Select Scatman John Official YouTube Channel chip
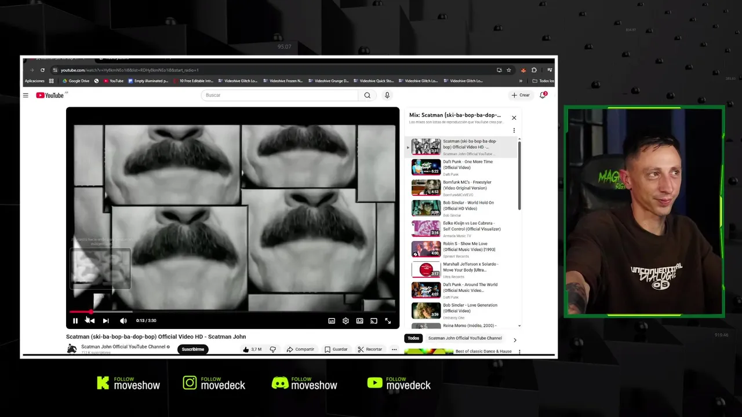Screen dimensions: 742x417 click(465, 338)
